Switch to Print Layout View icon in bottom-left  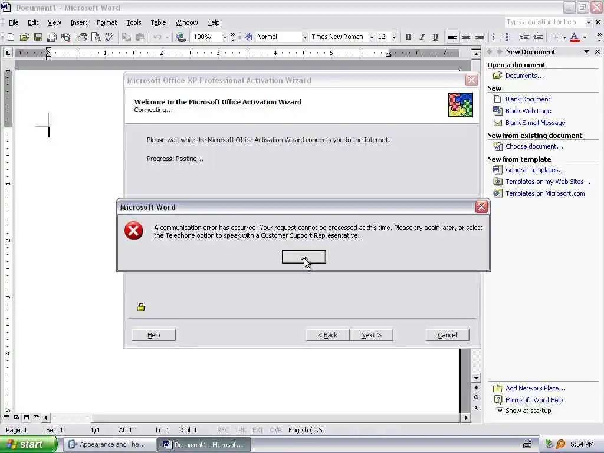point(26,417)
